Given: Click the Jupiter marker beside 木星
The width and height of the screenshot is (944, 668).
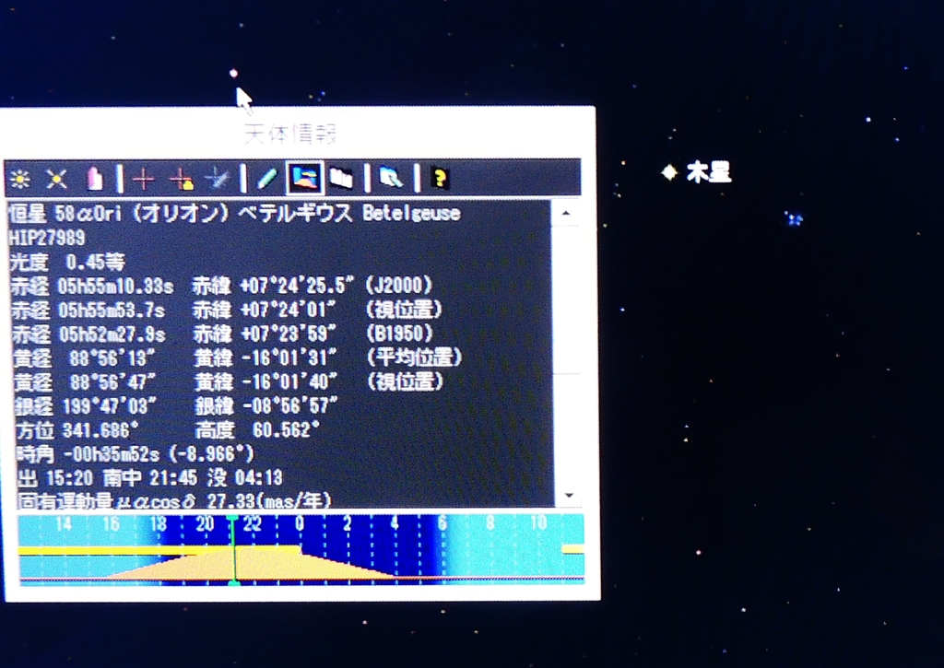Looking at the screenshot, I should click(669, 172).
